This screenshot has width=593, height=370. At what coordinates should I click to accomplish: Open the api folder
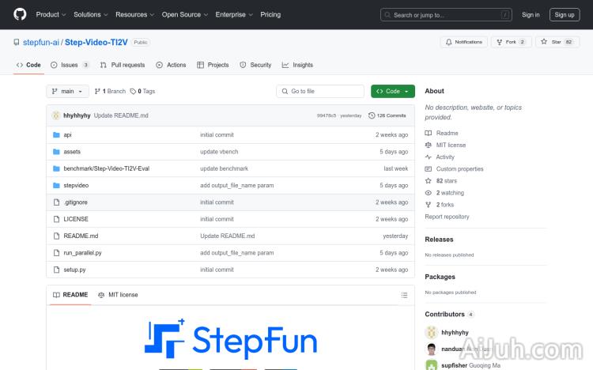pos(67,135)
